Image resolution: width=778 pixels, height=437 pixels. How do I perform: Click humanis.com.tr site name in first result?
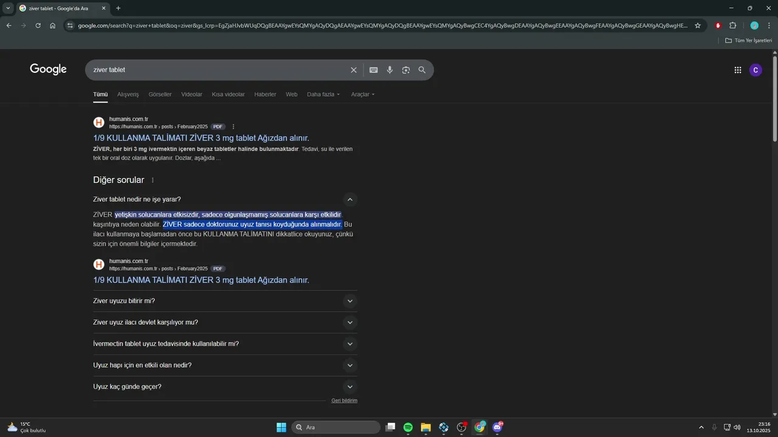pyautogui.click(x=129, y=119)
